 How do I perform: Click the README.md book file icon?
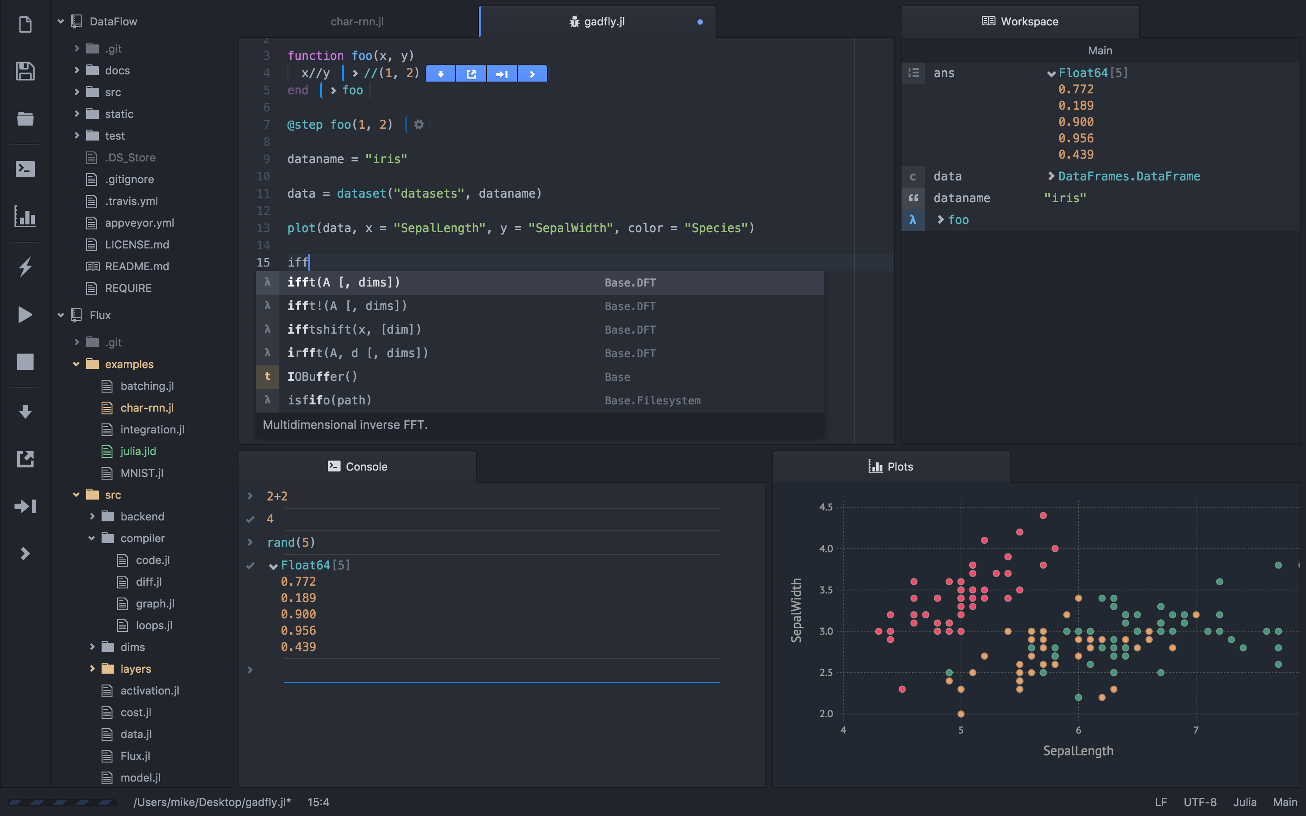coord(93,267)
